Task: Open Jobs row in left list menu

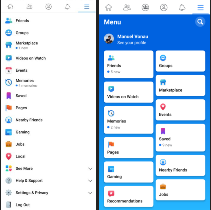Action: 49,144
